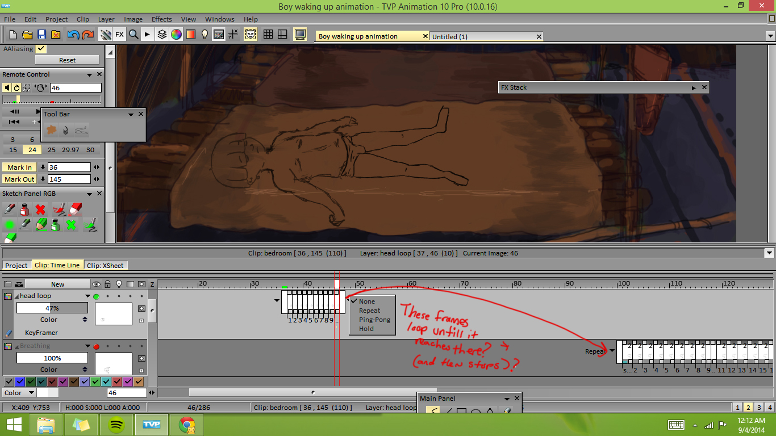Adjust head loop 47% opacity slider
The width and height of the screenshot is (776, 436).
52,308
